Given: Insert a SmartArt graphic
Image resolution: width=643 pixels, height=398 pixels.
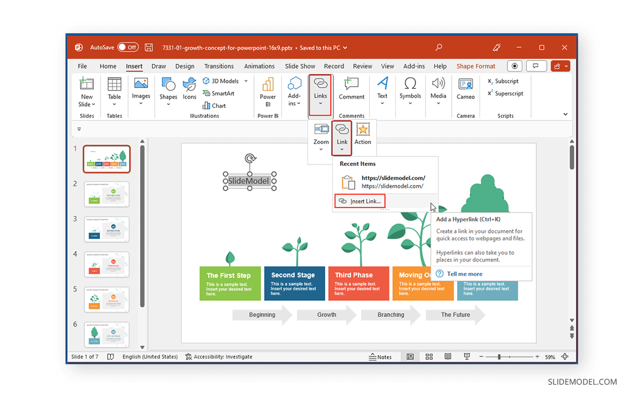Looking at the screenshot, I should pyautogui.click(x=220, y=93).
